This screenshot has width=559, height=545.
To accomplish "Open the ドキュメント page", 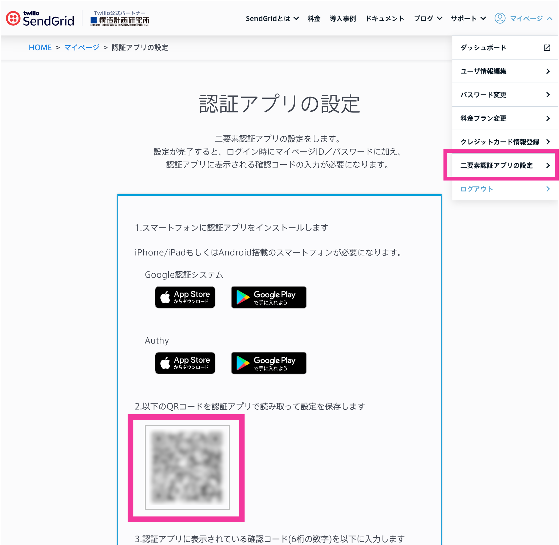I will pyautogui.click(x=385, y=19).
